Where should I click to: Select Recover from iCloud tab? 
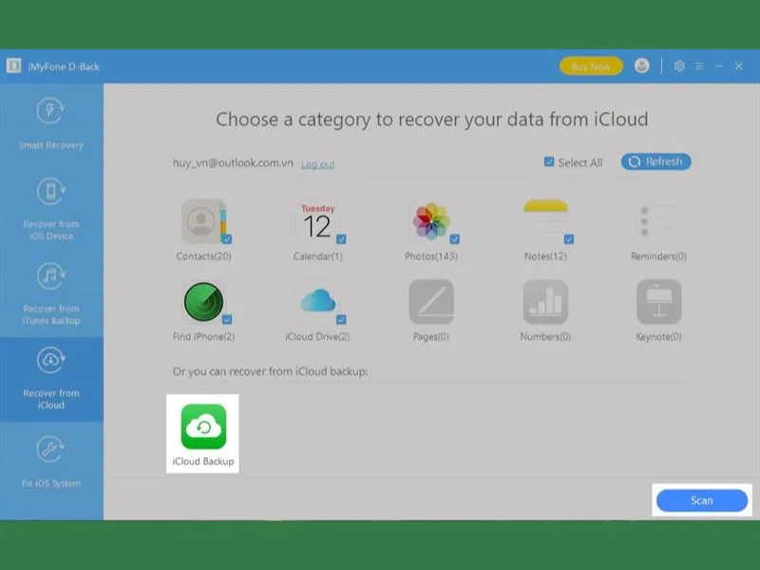click(x=51, y=378)
